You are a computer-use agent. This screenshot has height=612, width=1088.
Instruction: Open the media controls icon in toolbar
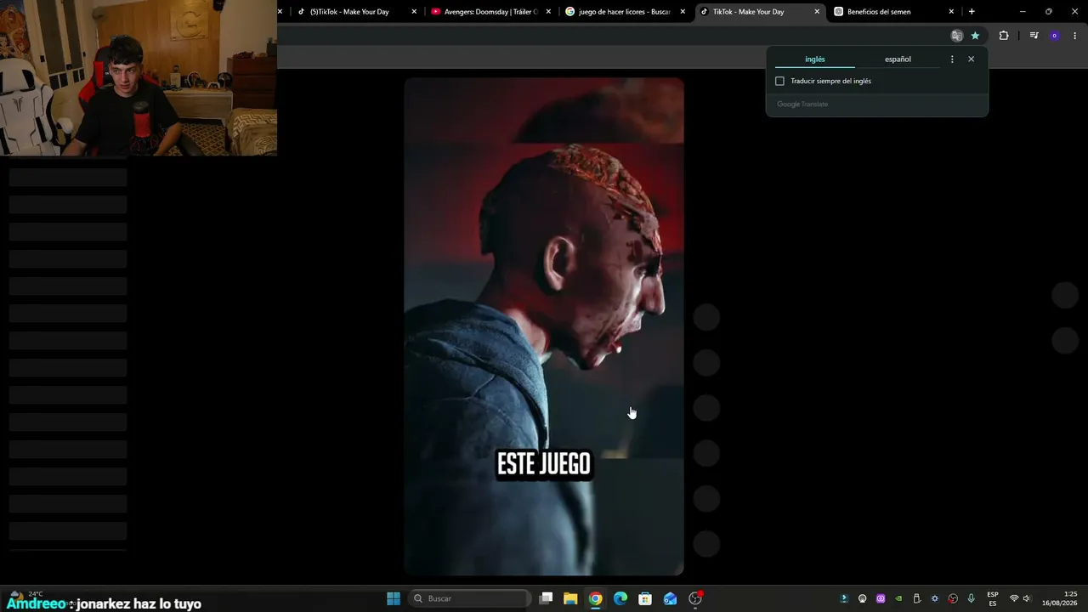pyautogui.click(x=1034, y=36)
